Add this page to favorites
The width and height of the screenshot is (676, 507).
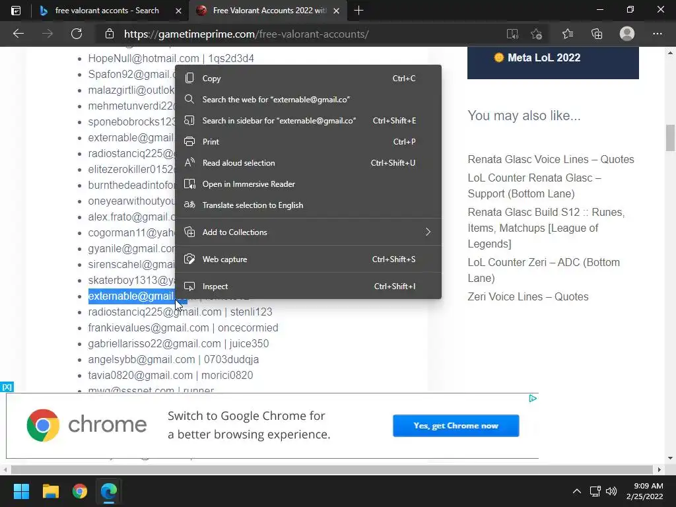pyautogui.click(x=536, y=34)
